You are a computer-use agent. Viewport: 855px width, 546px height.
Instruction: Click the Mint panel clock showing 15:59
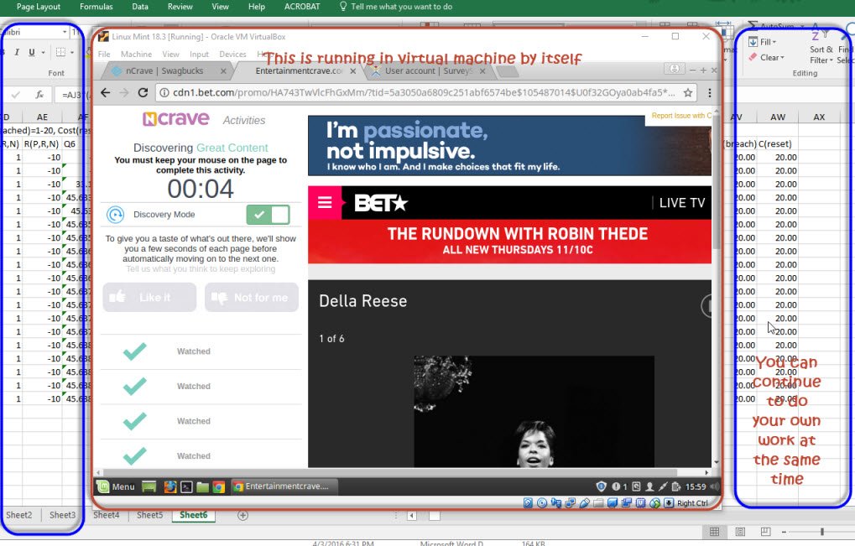click(696, 486)
